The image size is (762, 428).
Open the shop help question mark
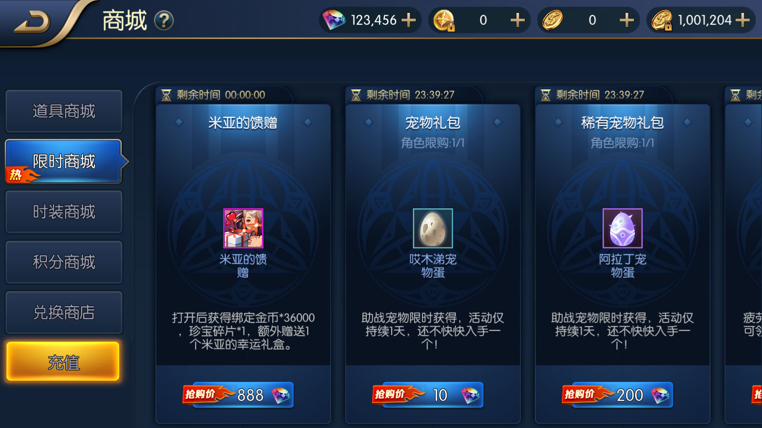pyautogui.click(x=164, y=20)
